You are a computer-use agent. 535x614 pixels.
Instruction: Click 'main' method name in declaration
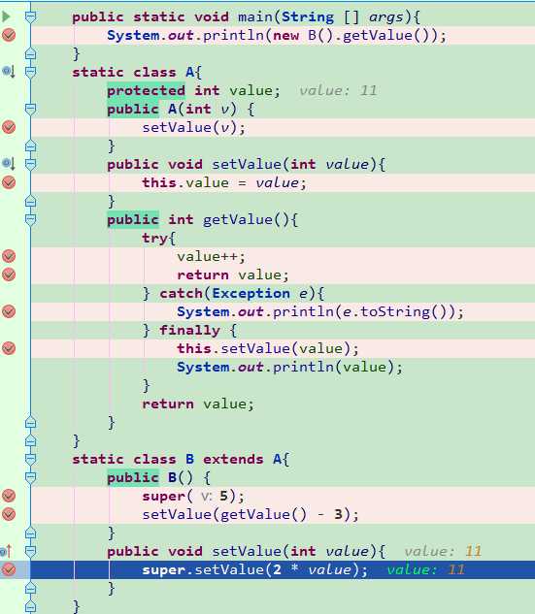point(254,16)
